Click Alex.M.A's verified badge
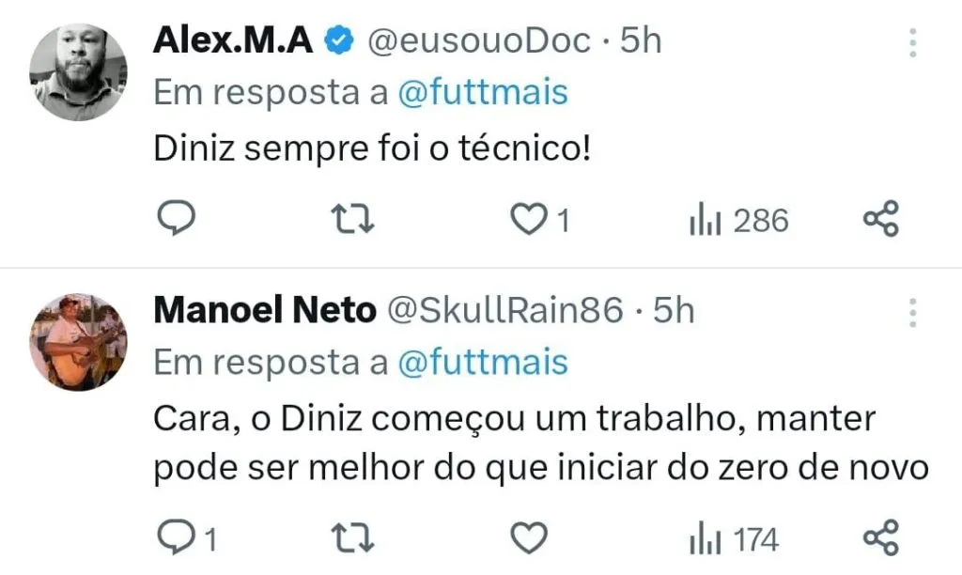The image size is (962, 575). [x=338, y=40]
